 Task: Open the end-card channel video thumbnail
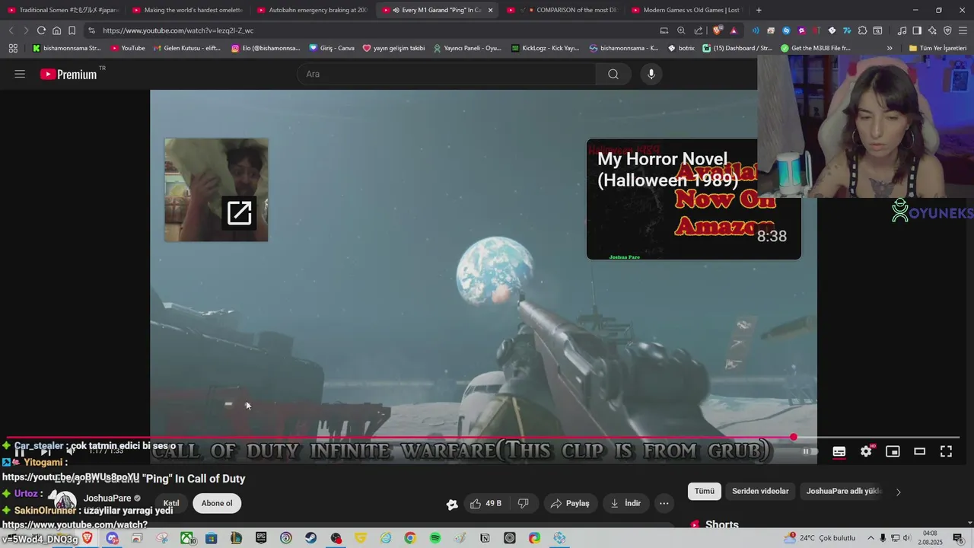[x=216, y=190]
